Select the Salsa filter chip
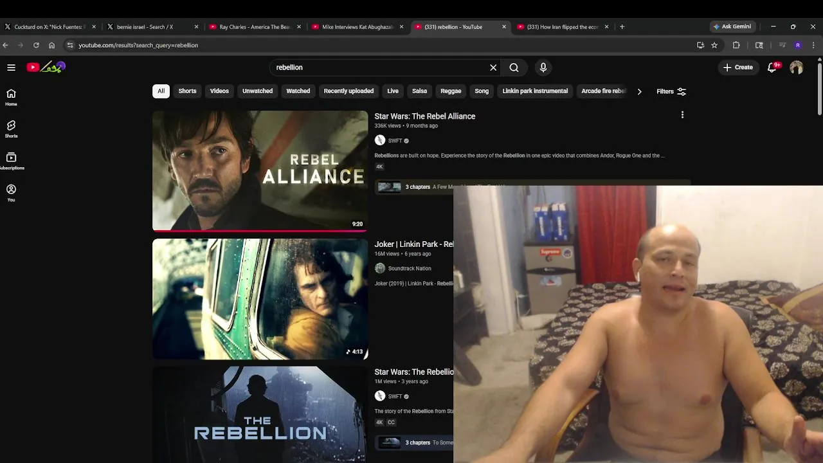Screen dimensions: 823x463 (x=419, y=91)
